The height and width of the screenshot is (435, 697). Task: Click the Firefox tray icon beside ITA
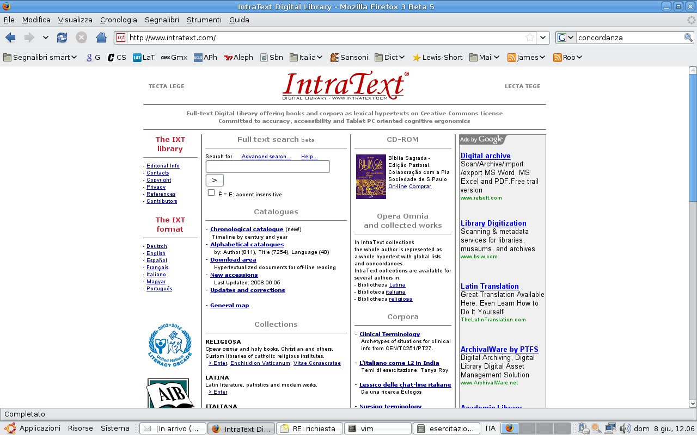pos(509,428)
